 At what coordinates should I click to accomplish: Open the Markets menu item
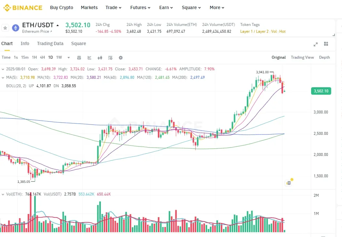[x=89, y=7]
